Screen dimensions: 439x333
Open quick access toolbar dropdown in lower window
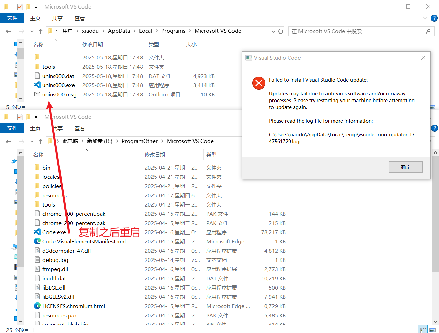point(36,117)
